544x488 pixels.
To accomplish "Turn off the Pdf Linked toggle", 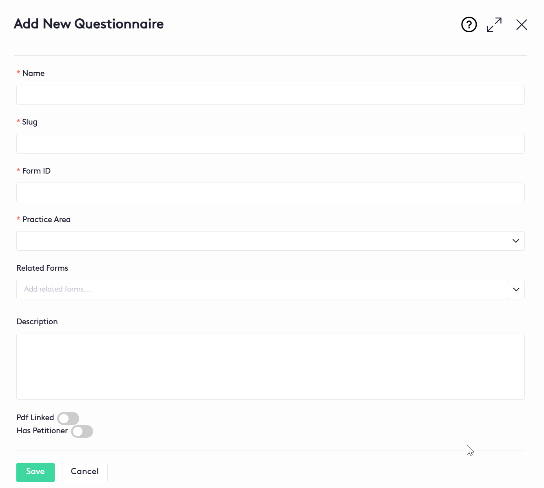I will 68,418.
